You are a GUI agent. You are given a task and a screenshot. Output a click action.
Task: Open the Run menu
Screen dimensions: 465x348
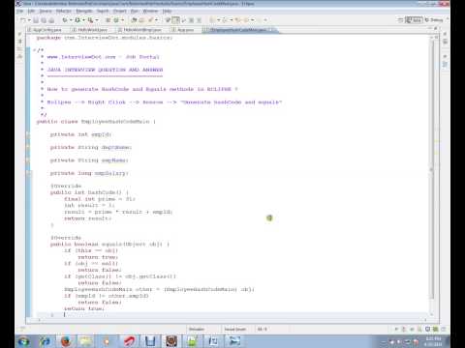click(x=135, y=11)
